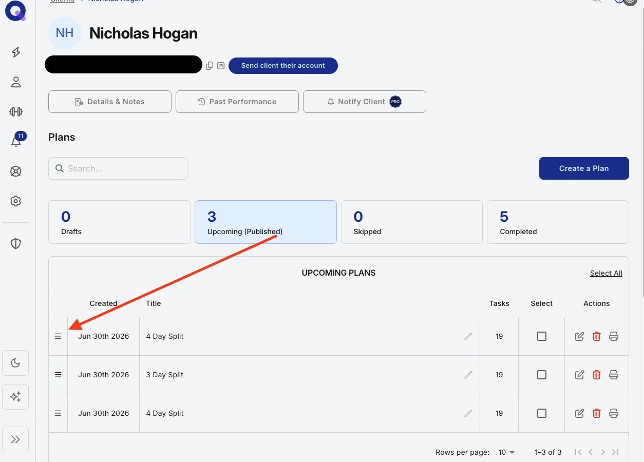Rename 3 Day Split with its title pencil icon
Viewport: 644px width, 462px height.
pos(468,375)
